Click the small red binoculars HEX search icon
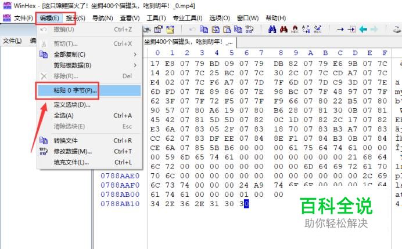This screenshot has height=249, width=402. click(295, 30)
